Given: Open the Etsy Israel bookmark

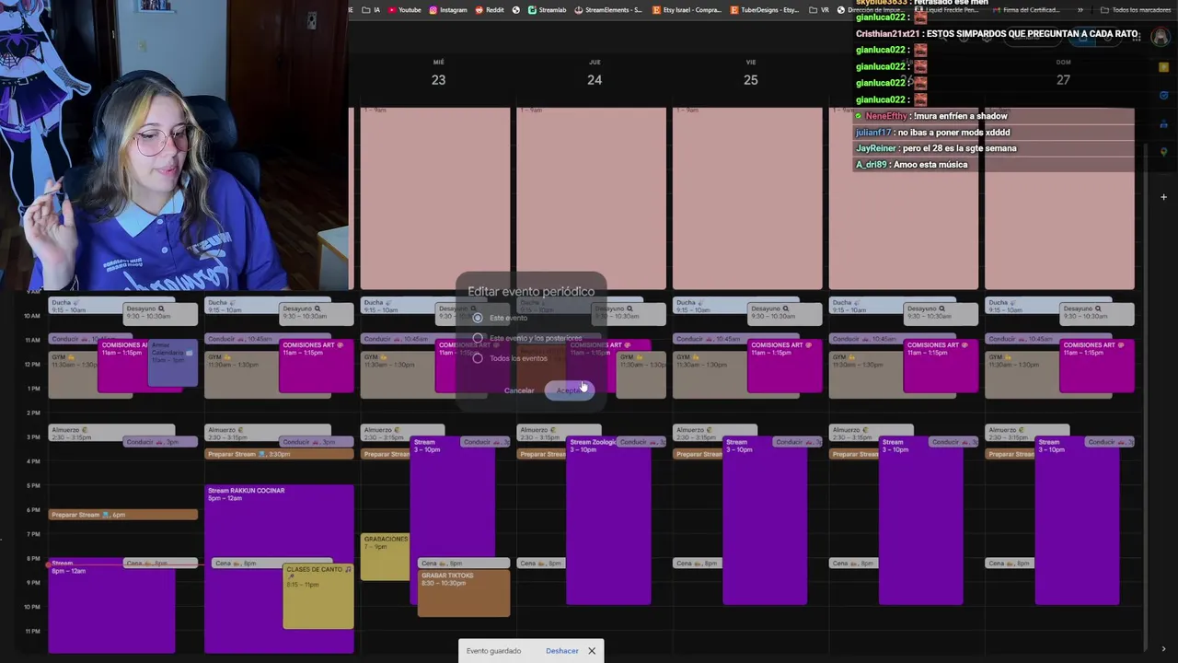Looking at the screenshot, I should point(687,10).
